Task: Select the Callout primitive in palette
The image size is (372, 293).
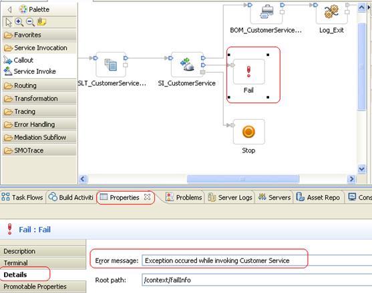Action: pos(18,60)
